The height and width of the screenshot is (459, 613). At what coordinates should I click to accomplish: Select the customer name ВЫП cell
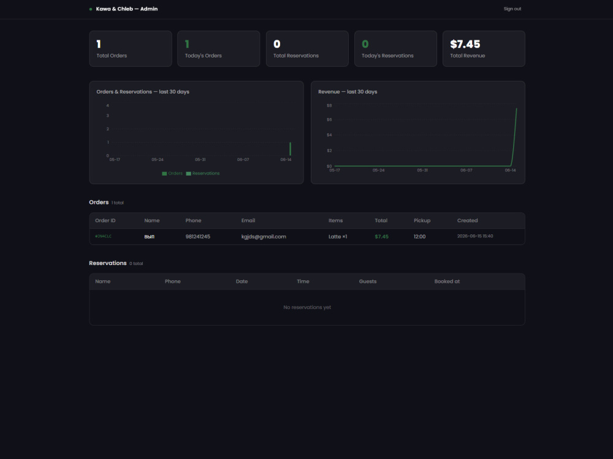(x=150, y=236)
